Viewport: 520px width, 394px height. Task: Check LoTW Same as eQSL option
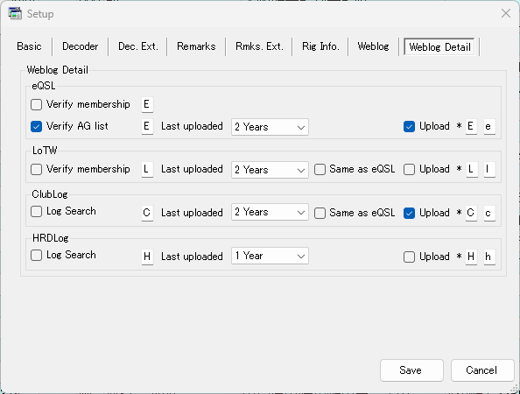click(x=320, y=169)
